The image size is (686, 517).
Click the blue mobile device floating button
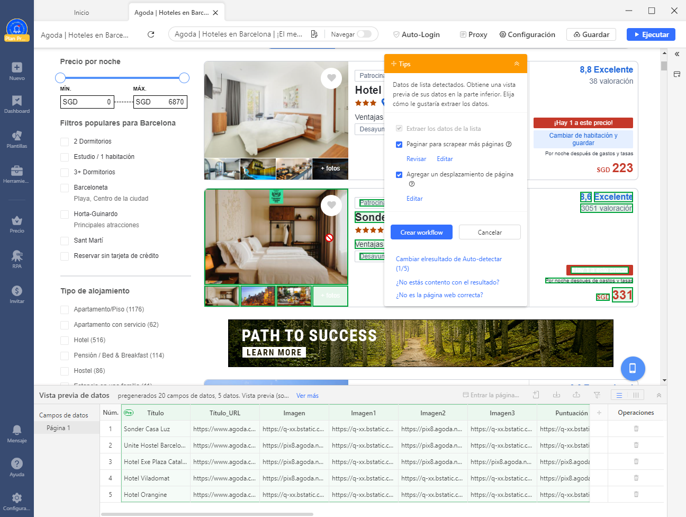click(x=633, y=368)
